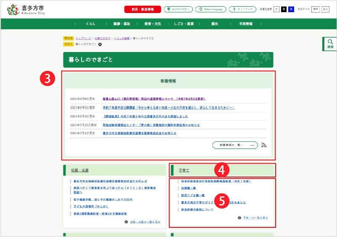Open 妊娠・出産の一覧を見る link

[x=145, y=222]
